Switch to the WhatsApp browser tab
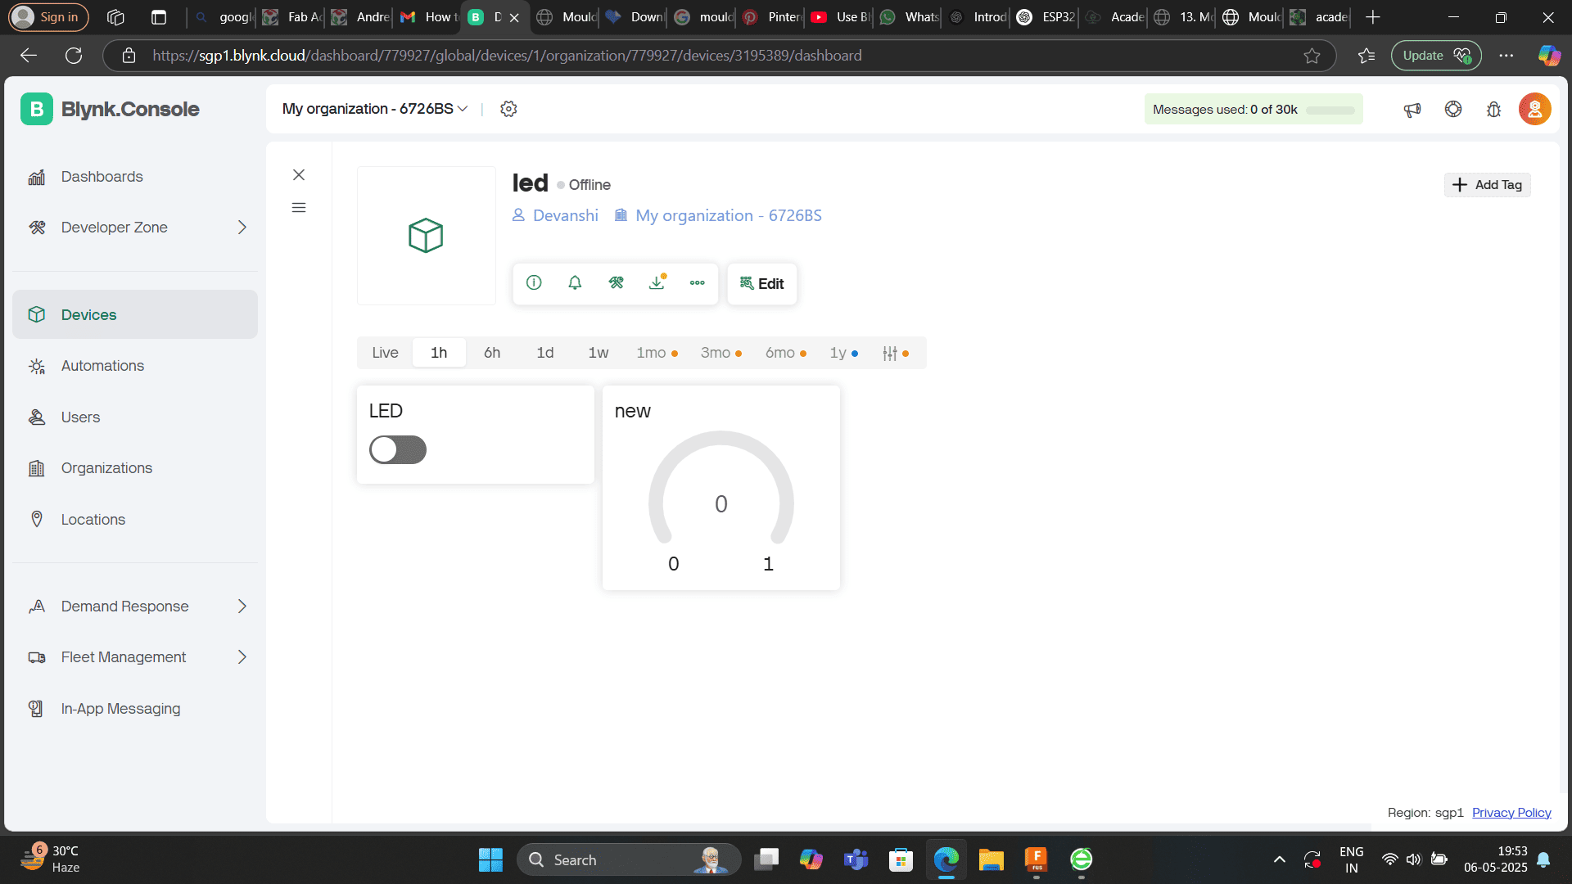 click(909, 17)
